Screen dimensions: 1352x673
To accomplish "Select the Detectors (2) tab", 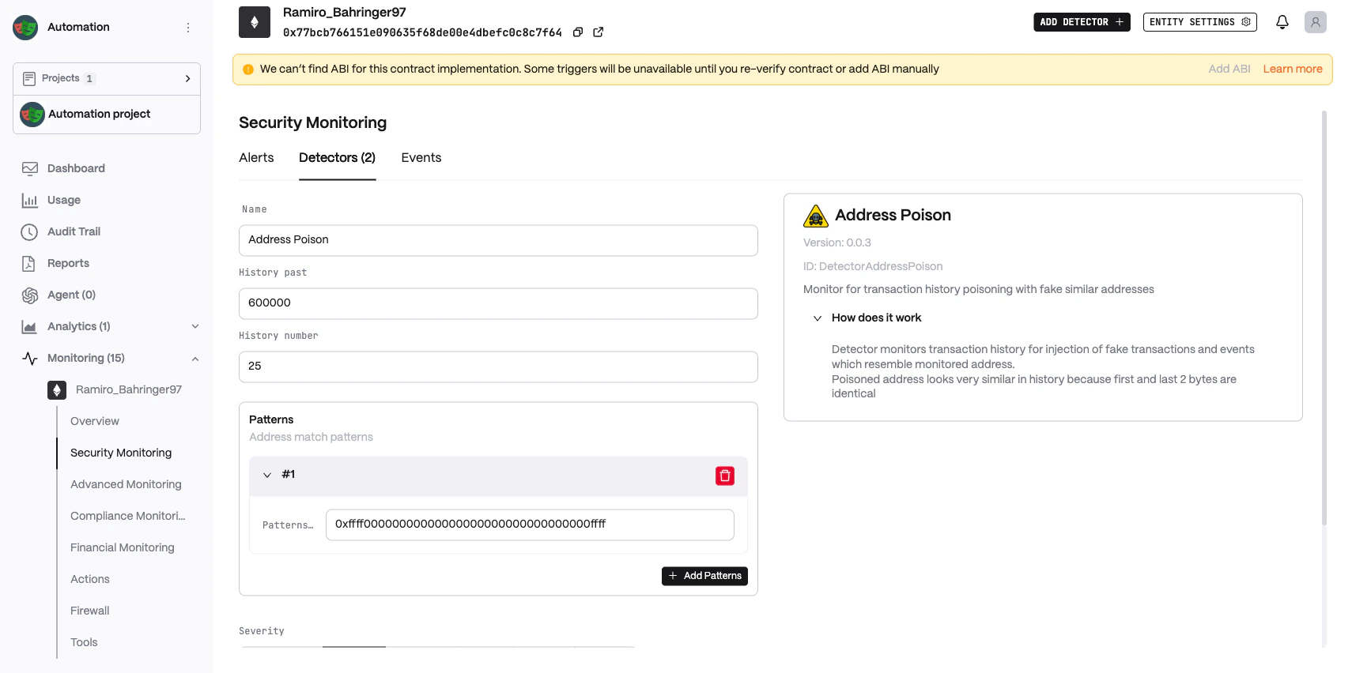I will [338, 158].
